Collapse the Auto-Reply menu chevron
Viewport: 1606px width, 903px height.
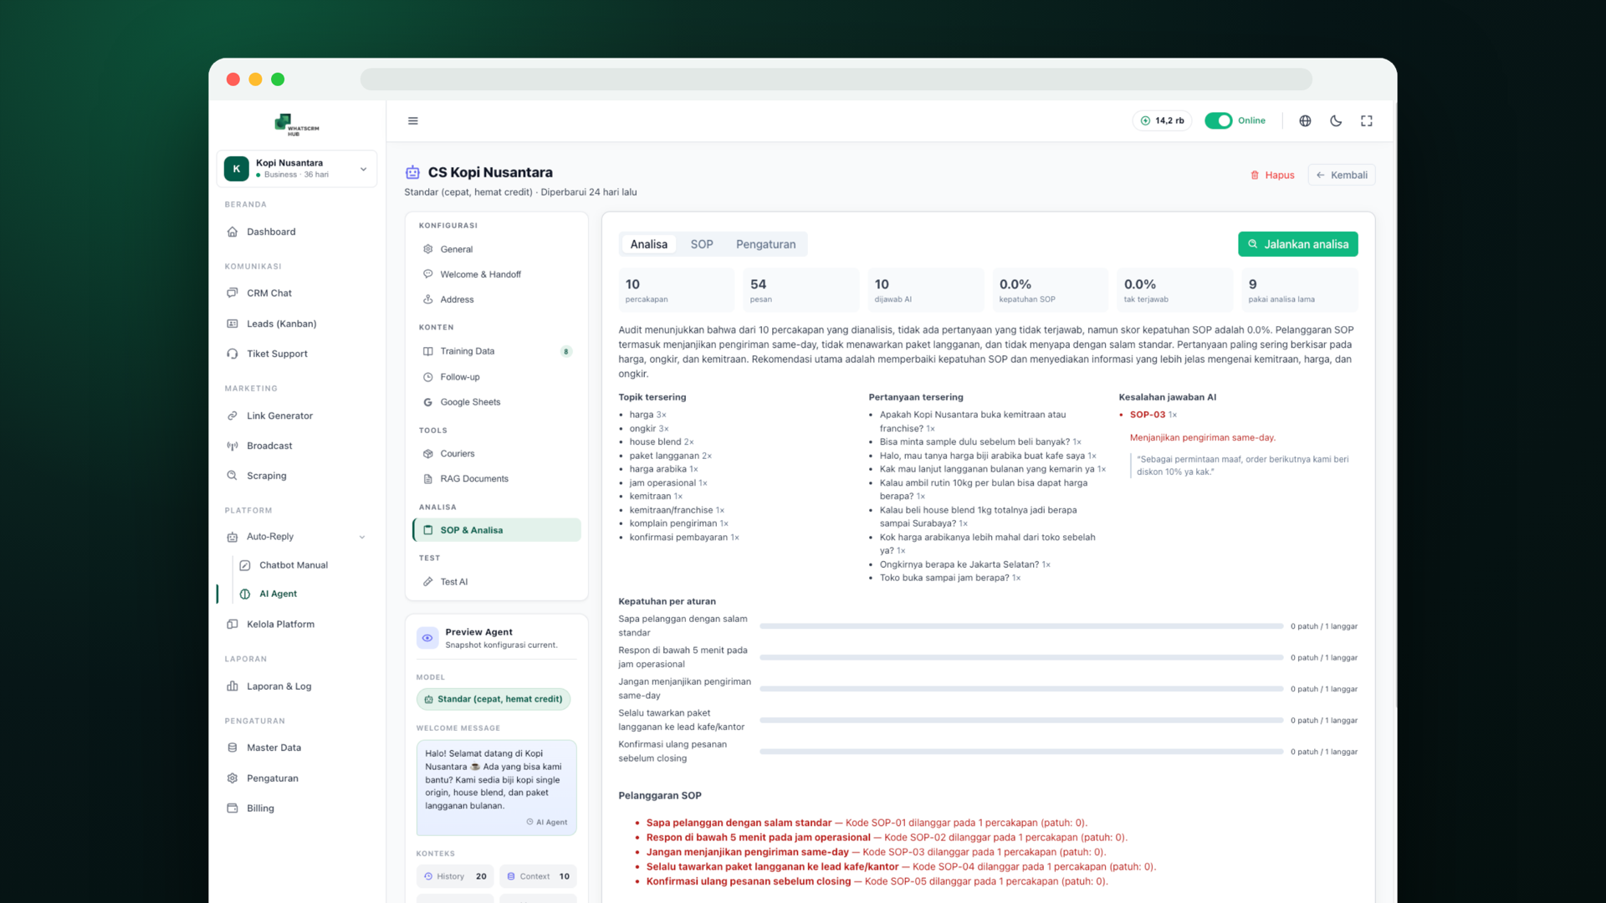[x=362, y=537]
